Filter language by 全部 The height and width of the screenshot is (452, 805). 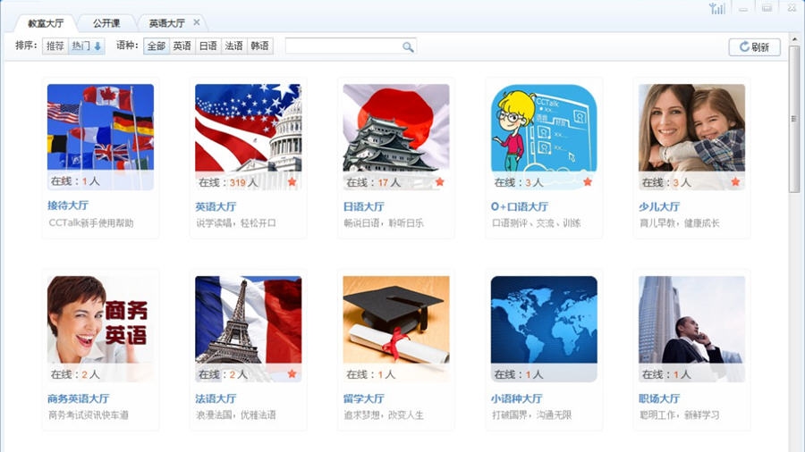tap(156, 46)
